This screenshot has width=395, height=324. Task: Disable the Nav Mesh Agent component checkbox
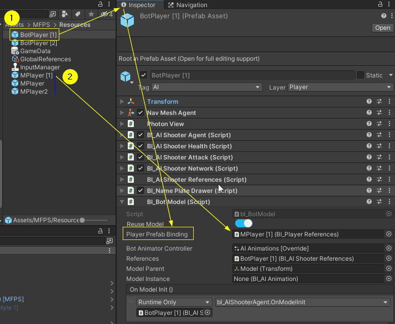point(140,113)
